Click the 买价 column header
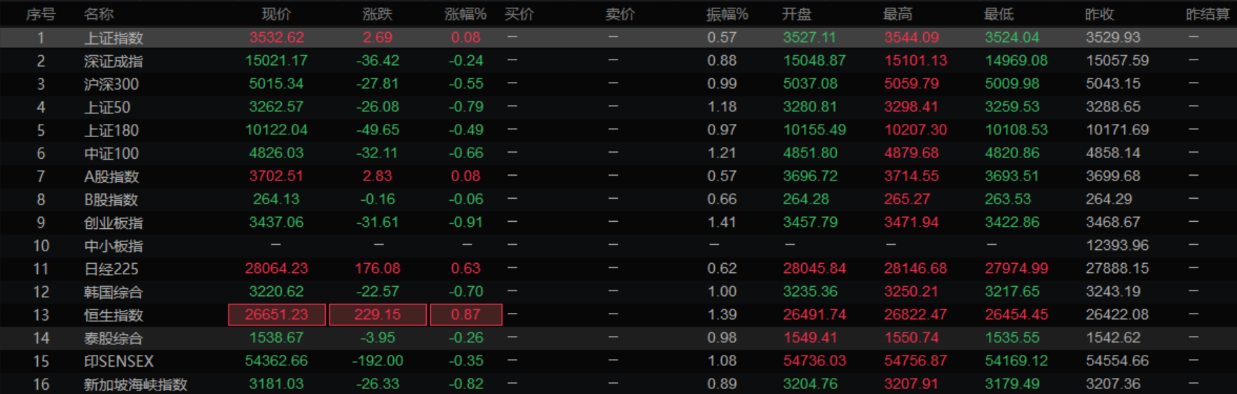The height and width of the screenshot is (394, 1237). 519,14
